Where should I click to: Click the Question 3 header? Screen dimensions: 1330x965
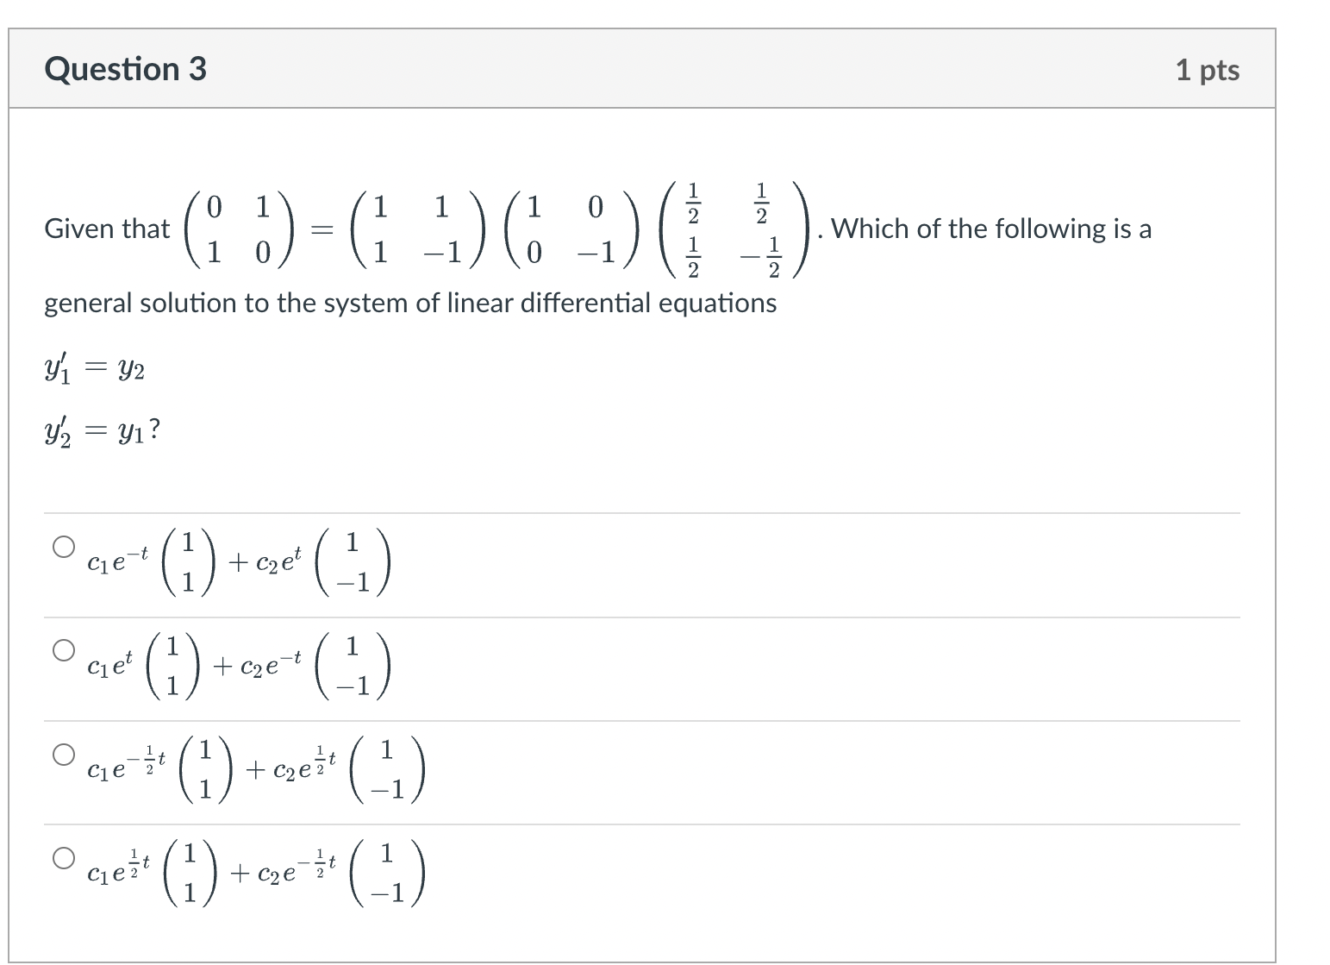(x=126, y=68)
